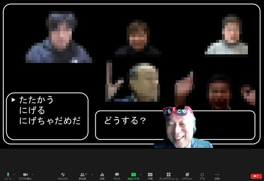Click the どうする？ message text

(125, 121)
